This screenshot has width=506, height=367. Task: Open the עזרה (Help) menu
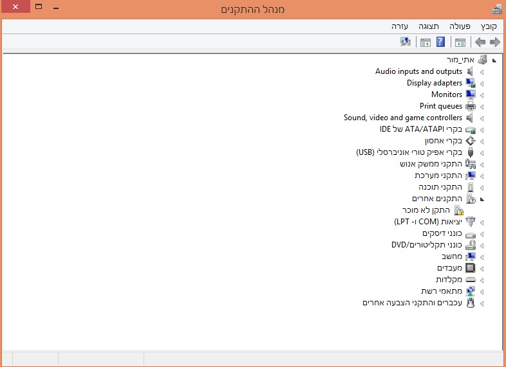[x=400, y=26]
